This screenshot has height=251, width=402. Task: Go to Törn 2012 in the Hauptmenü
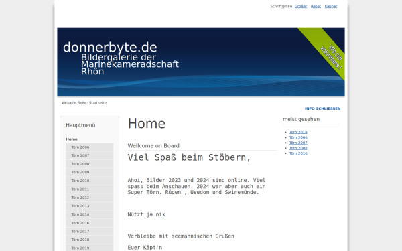click(89, 197)
